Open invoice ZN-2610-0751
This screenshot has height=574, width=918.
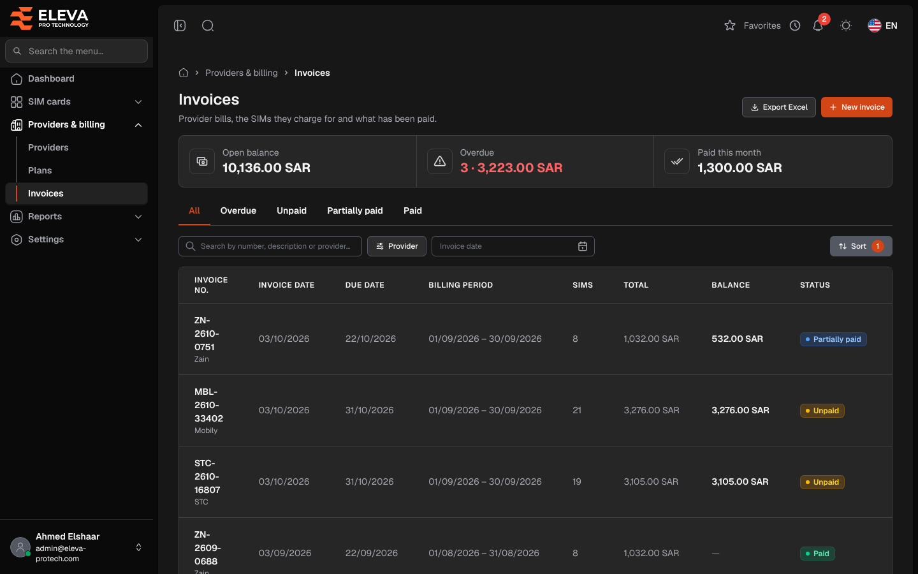[x=207, y=334]
